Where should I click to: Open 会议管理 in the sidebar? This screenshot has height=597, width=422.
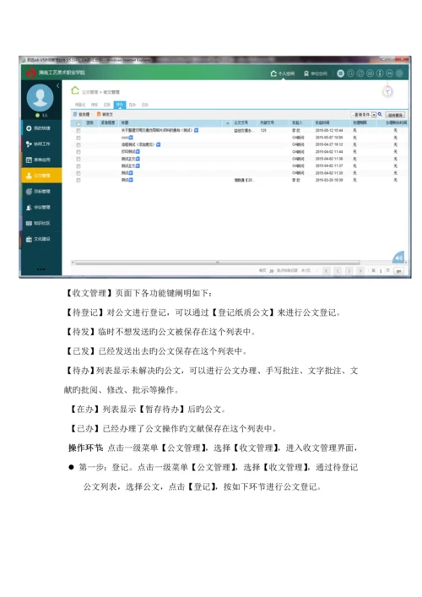click(x=41, y=208)
